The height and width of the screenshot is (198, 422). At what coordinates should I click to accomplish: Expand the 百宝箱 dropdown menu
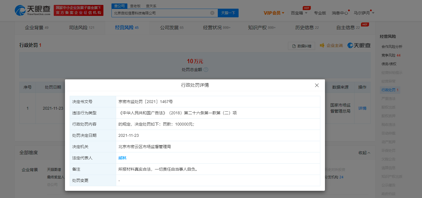[x=299, y=13]
